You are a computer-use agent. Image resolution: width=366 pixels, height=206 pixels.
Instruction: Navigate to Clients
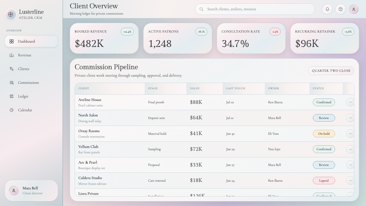[x=31, y=69]
